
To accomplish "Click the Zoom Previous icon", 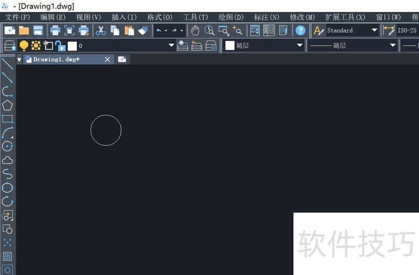I will (x=238, y=30).
